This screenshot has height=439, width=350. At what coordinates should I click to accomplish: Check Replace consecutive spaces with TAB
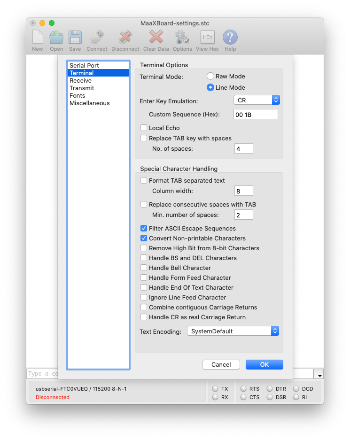coord(144,204)
